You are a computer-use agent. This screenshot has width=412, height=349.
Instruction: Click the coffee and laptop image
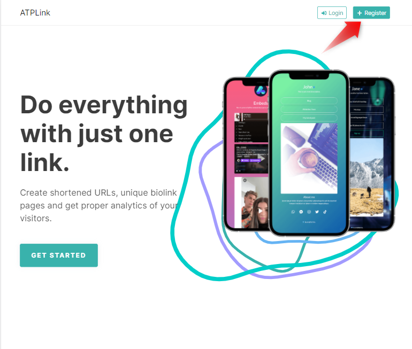pos(309,158)
